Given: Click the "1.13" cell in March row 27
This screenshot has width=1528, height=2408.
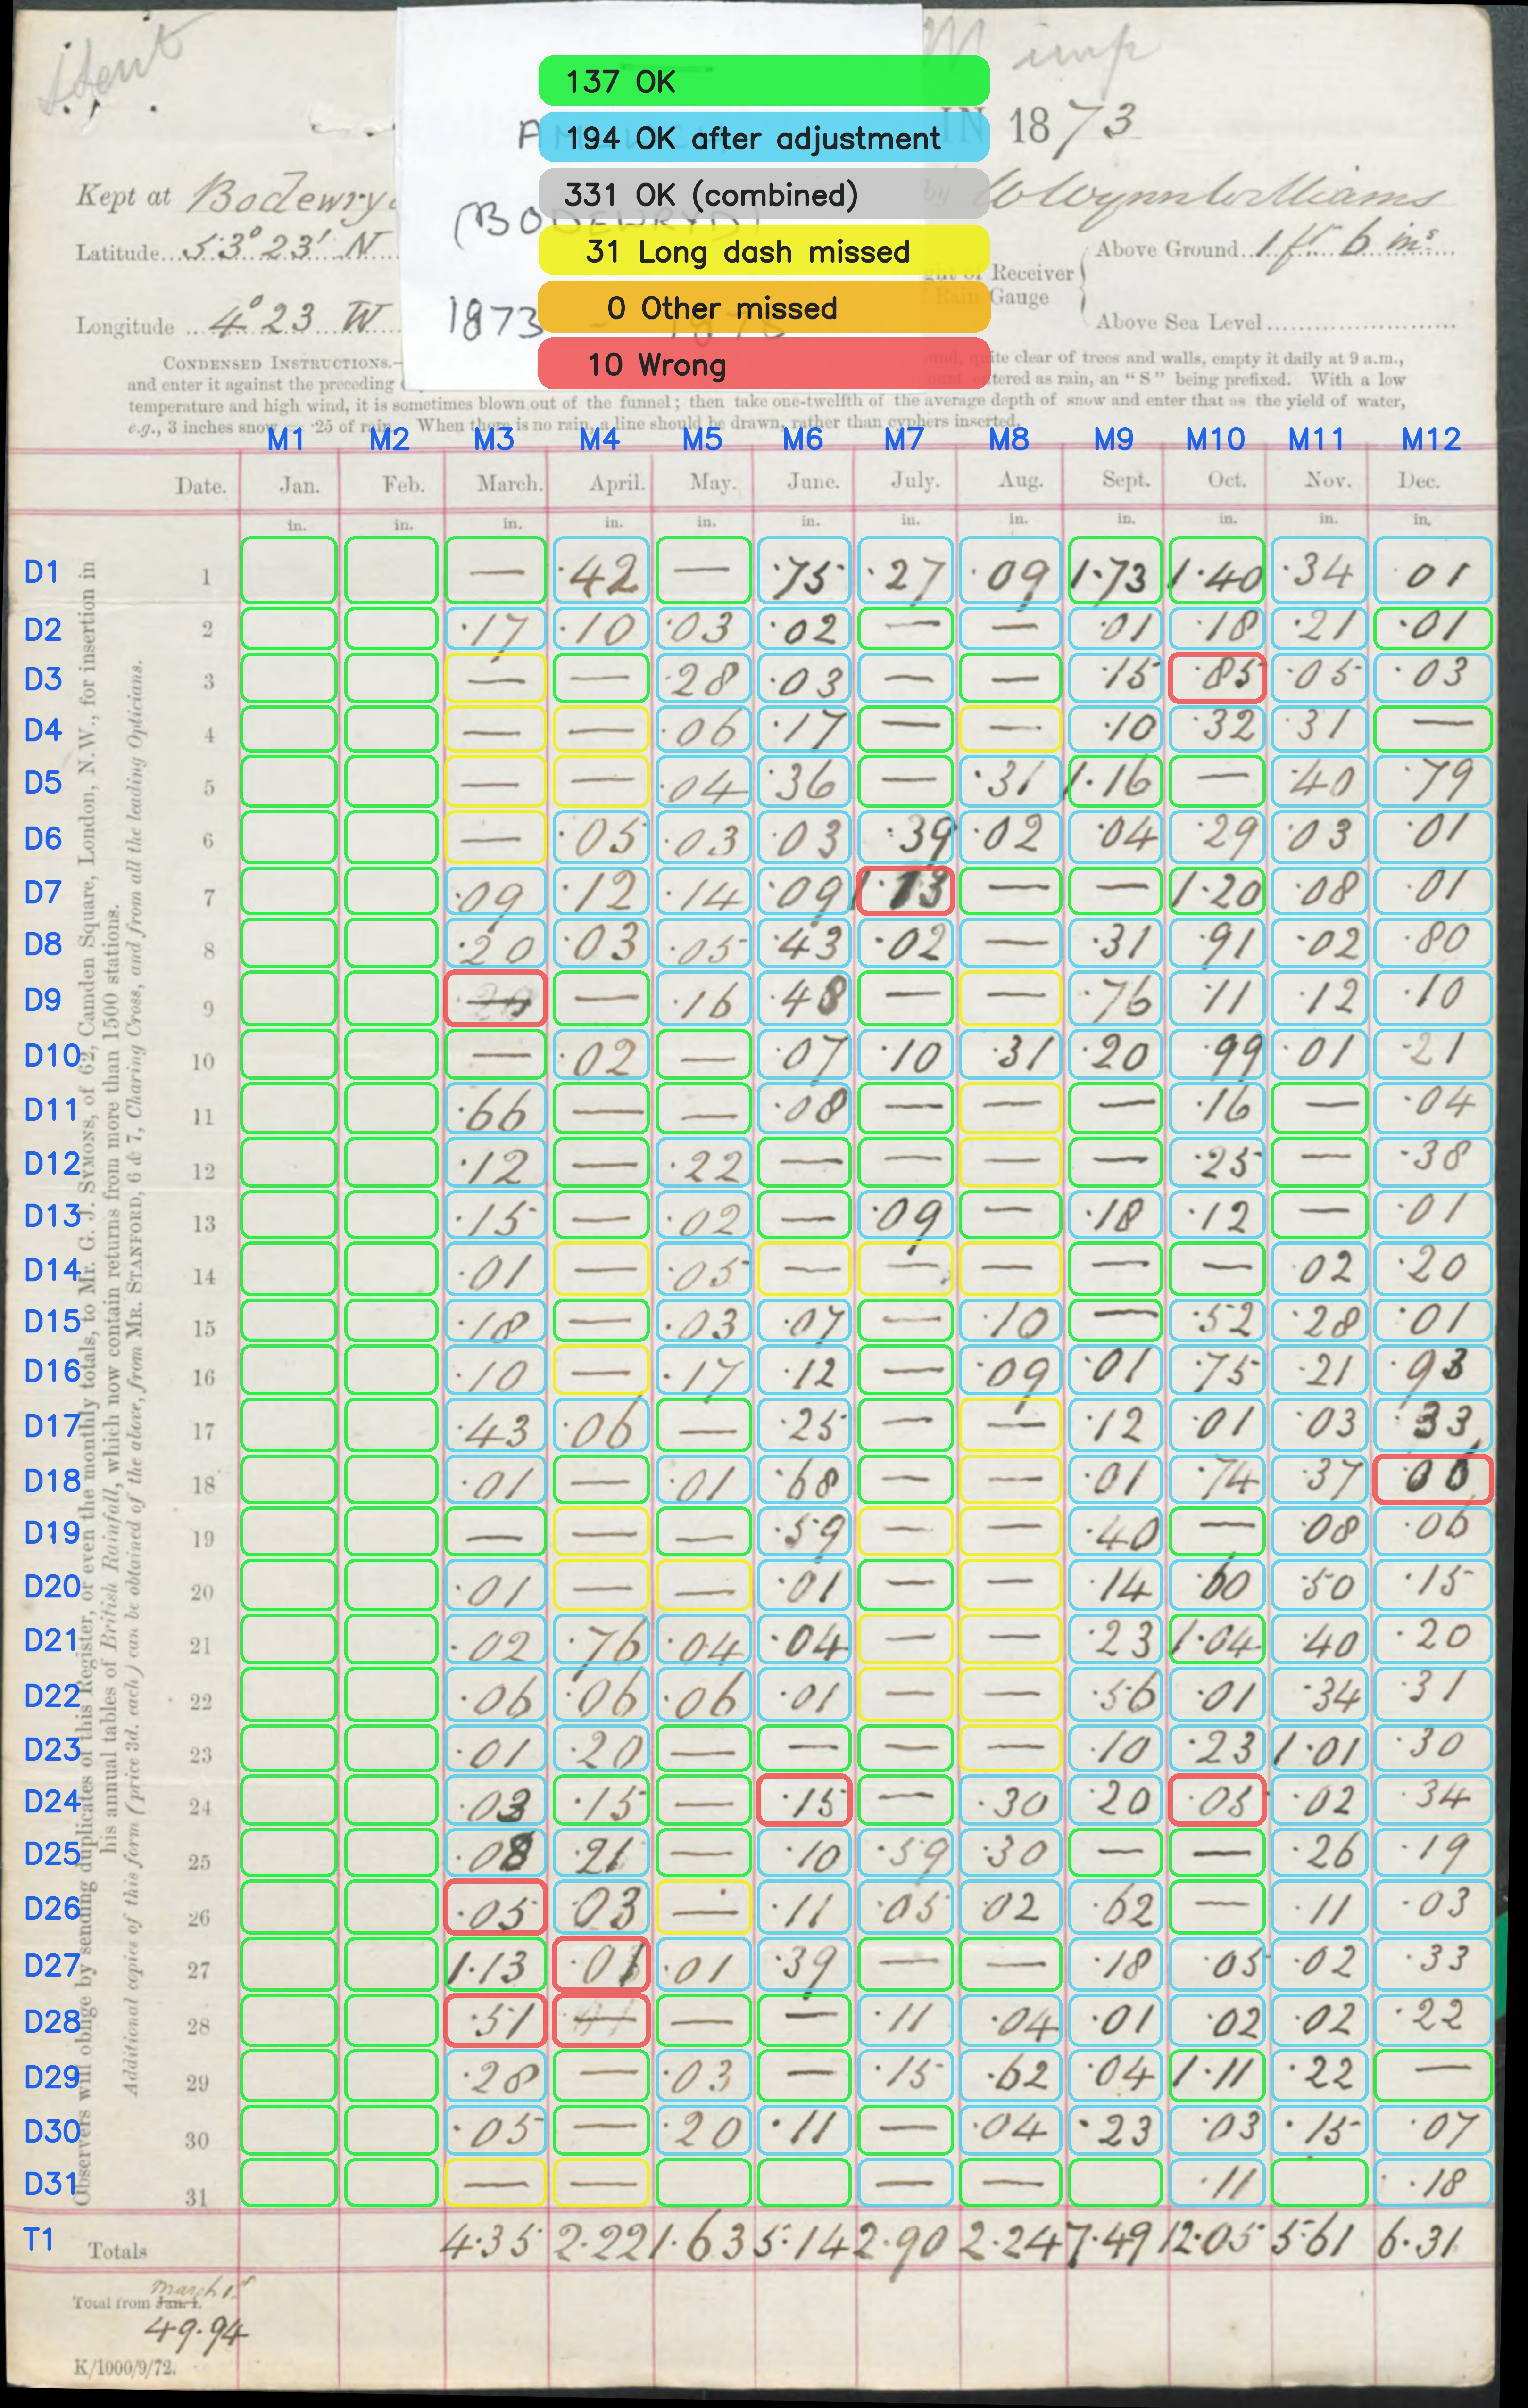Looking at the screenshot, I should click(495, 1965).
